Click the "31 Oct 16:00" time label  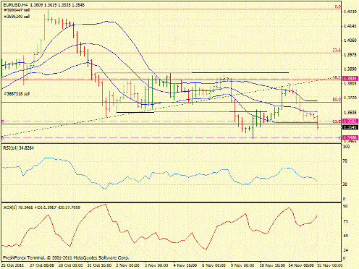pos(99,265)
